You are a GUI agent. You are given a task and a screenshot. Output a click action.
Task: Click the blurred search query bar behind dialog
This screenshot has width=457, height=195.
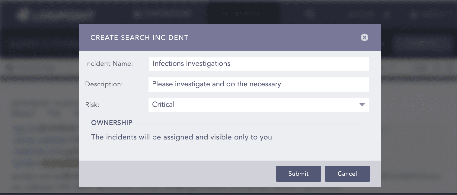42,44
